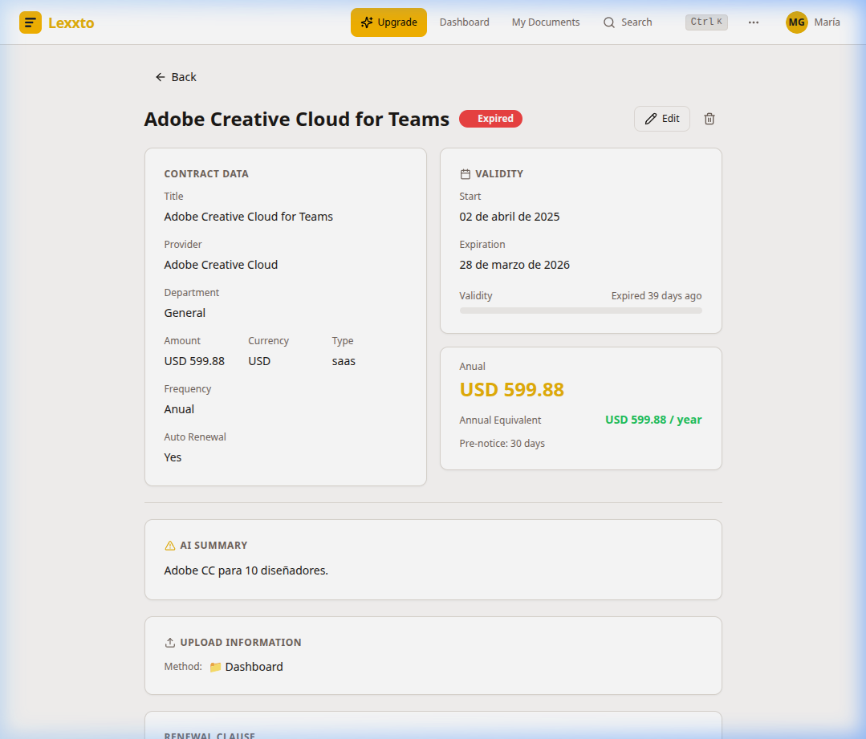866x739 pixels.
Task: Click the Type value saas
Action: [x=344, y=361]
